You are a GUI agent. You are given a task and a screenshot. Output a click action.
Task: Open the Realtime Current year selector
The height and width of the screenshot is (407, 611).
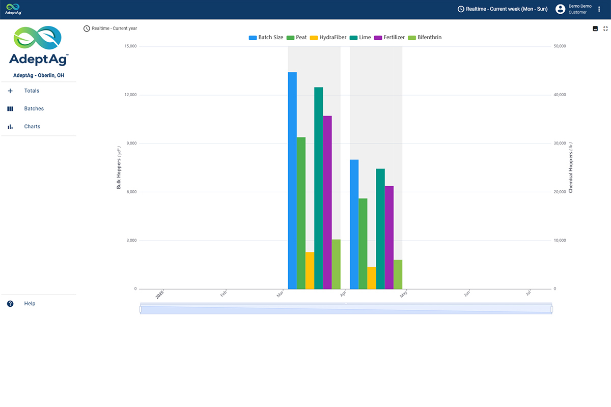[x=110, y=28]
